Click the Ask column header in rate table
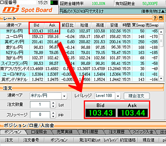 [x=52, y=25]
